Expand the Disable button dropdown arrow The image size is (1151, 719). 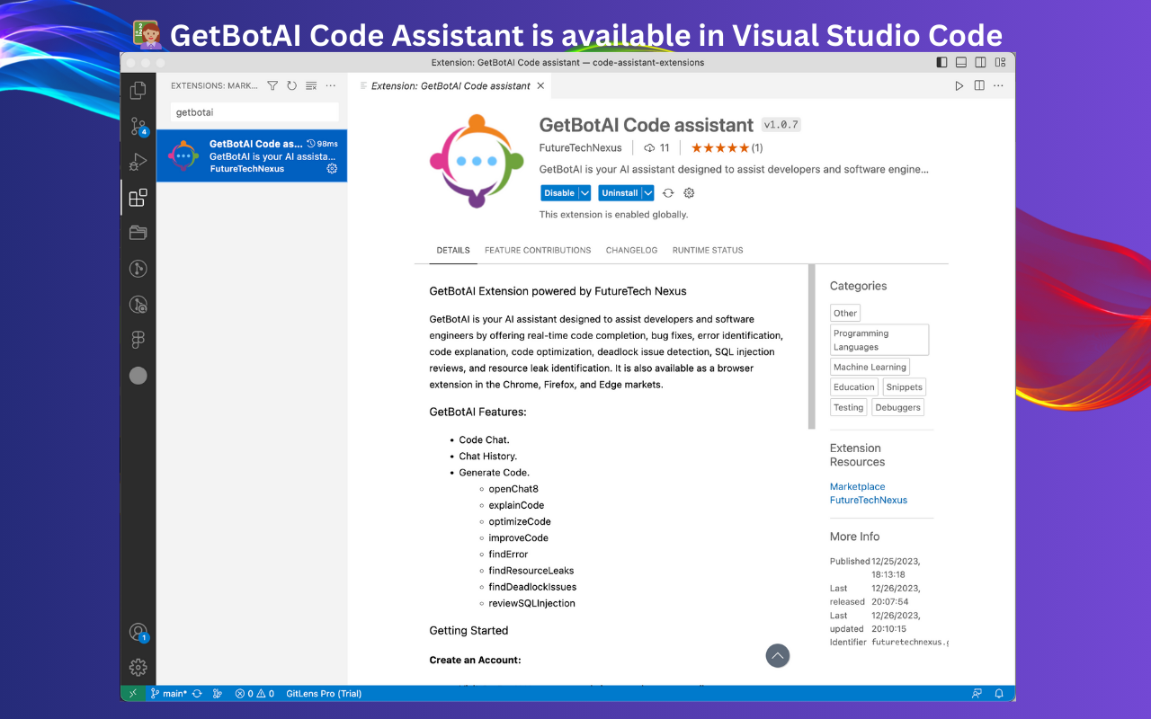(x=584, y=193)
